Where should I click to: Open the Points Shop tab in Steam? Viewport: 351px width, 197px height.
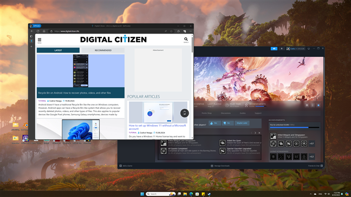(x=206, y=113)
